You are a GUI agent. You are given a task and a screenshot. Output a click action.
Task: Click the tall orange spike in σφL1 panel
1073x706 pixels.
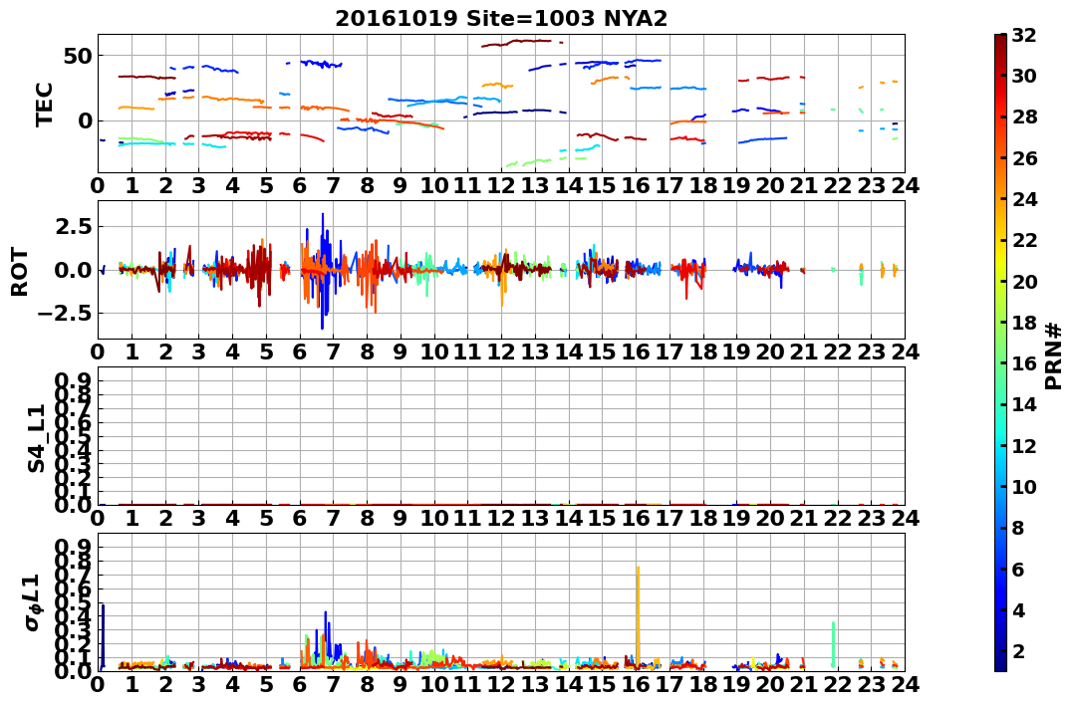click(638, 615)
